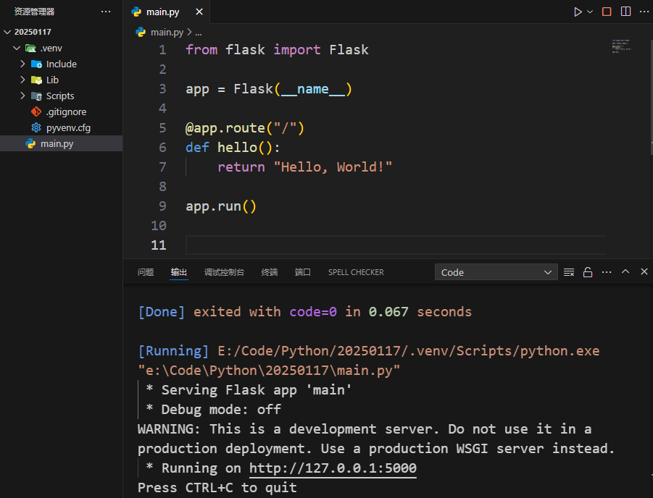Viewport: 653px width, 498px height.
Task: Click the main.py breadcrumb item
Action: [x=167, y=32]
